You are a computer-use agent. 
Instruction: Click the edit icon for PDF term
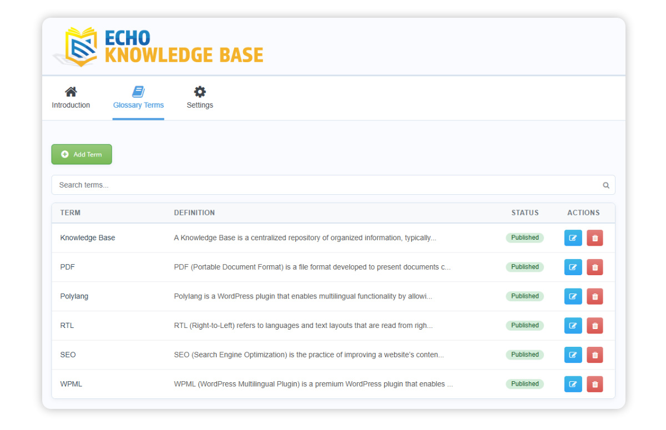pyautogui.click(x=573, y=267)
